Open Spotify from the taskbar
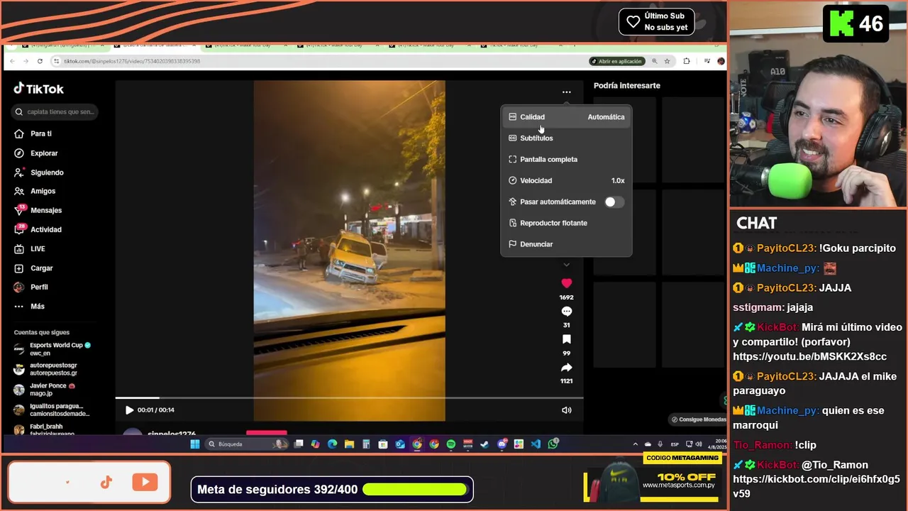 click(450, 444)
